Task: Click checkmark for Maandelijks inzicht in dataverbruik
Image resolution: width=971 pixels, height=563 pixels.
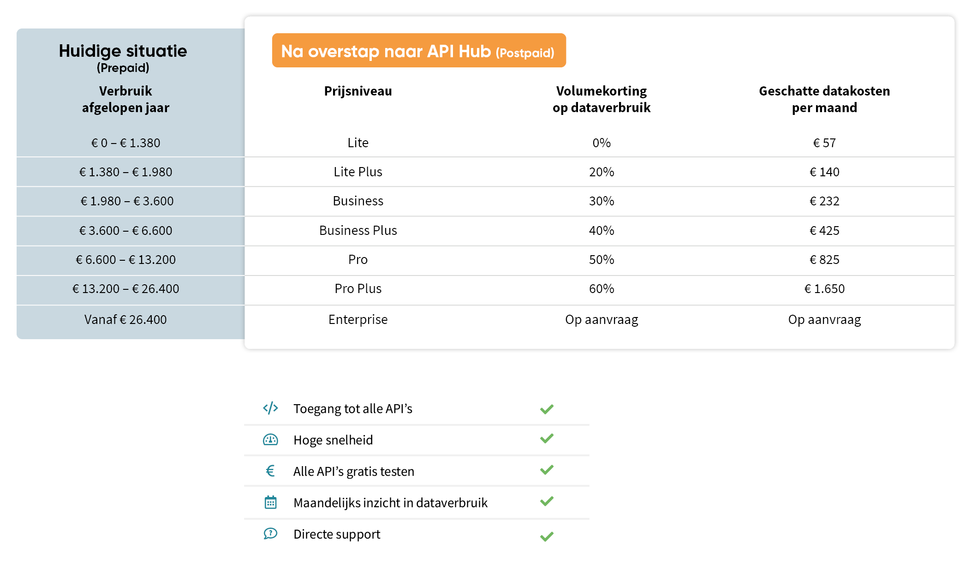Action: (547, 501)
